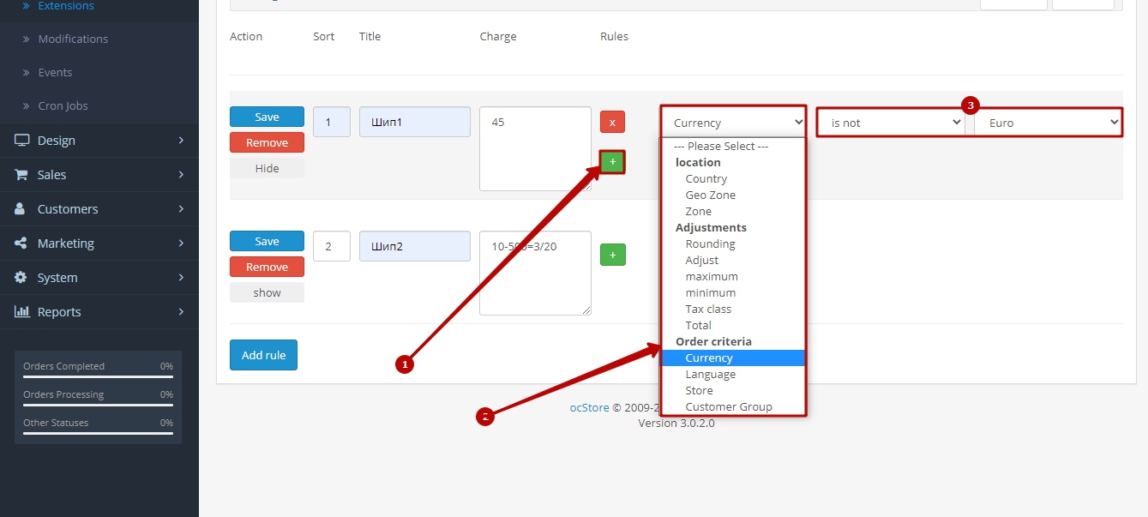Open Cron Jobs in the sidebar
The image size is (1148, 517).
coord(63,105)
